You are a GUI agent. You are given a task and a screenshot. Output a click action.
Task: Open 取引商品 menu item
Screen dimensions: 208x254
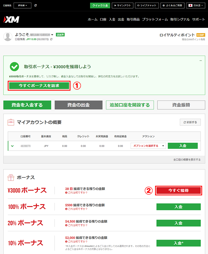(133, 19)
